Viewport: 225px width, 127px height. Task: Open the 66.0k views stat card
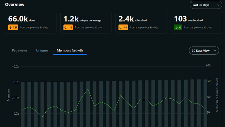pyautogui.click(x=31, y=23)
